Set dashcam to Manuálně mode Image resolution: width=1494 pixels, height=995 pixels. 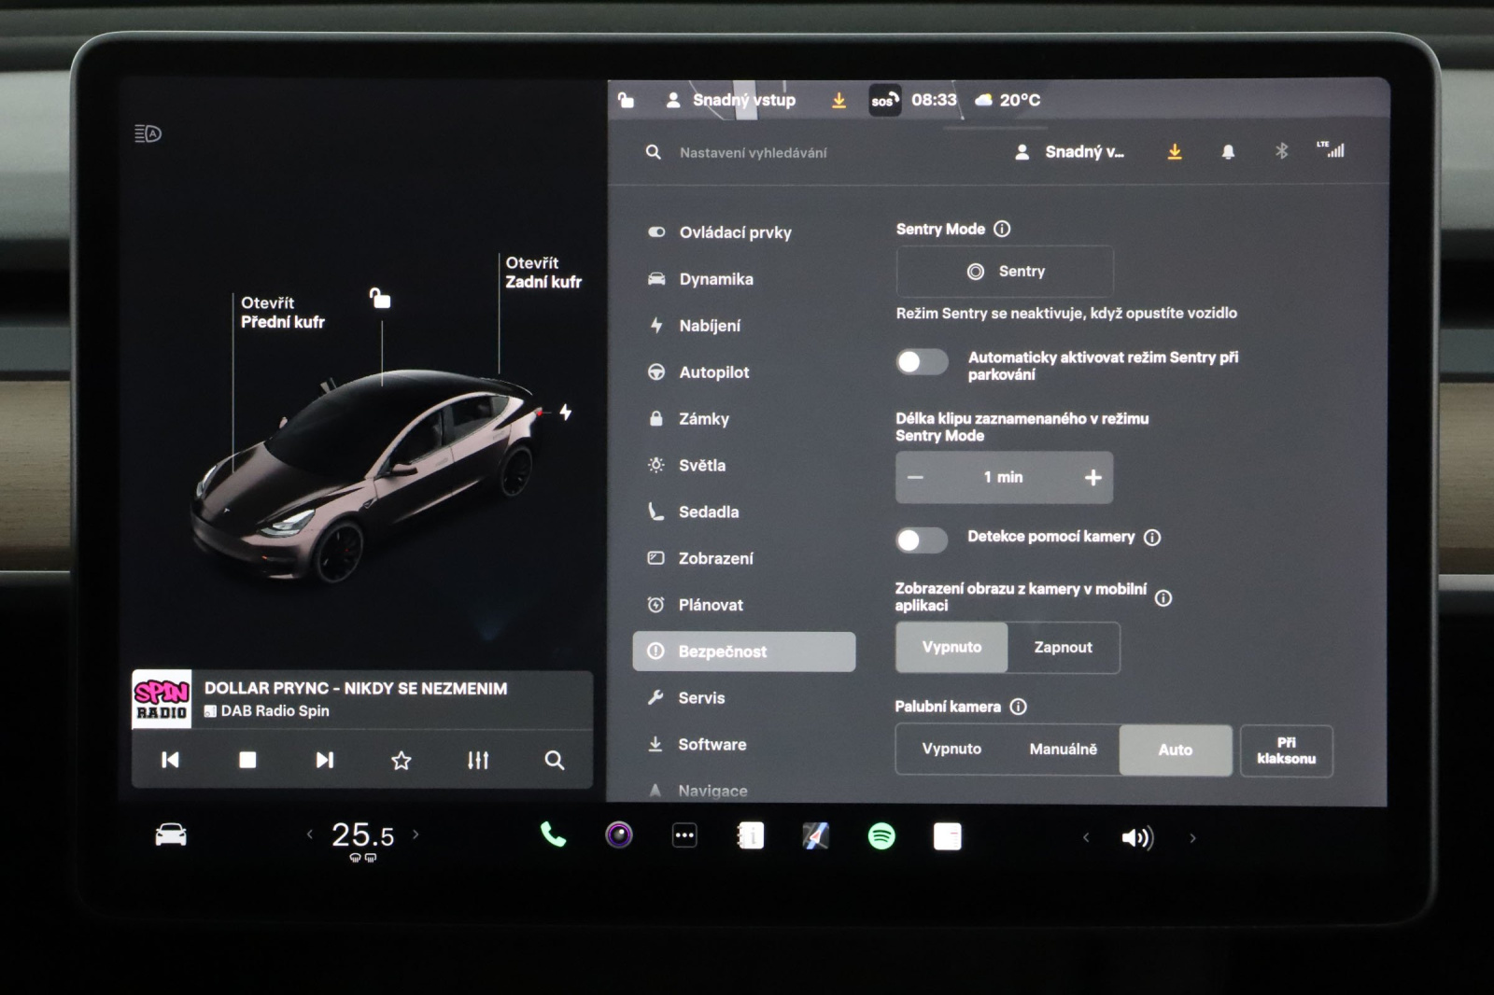coord(1063,750)
